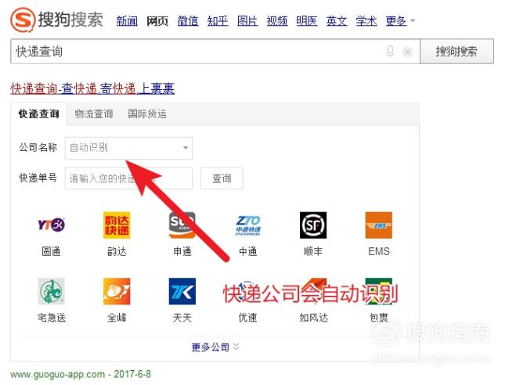
Task: Open the www.guoguo-app.com source link
Action: coord(58,374)
